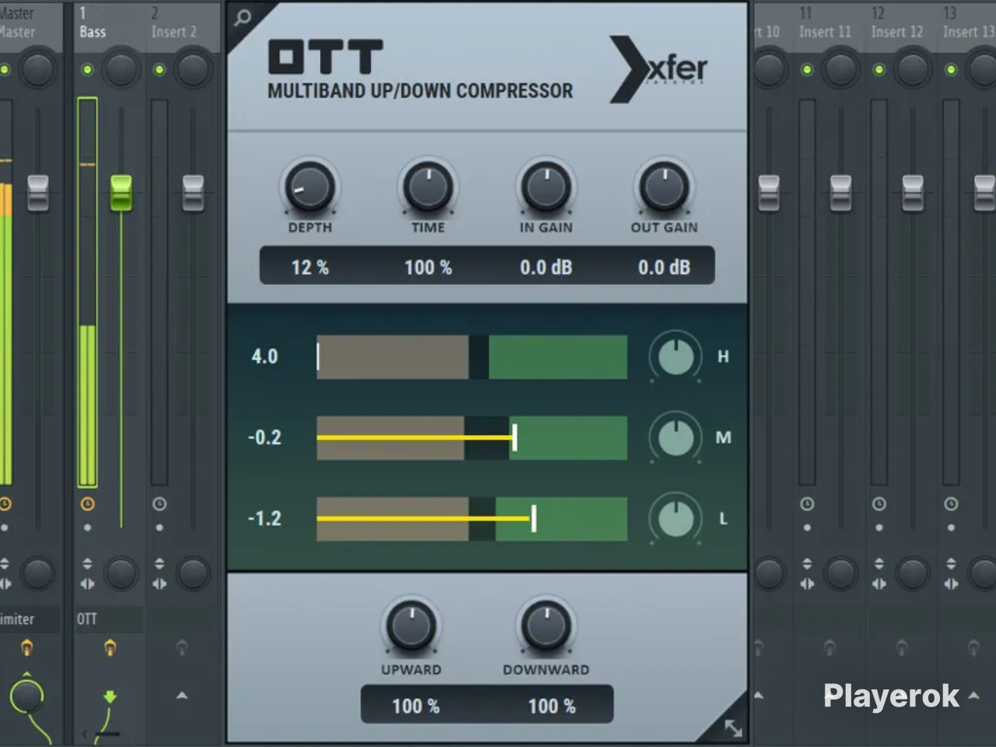Click the send arrow under Insert 10
Image resolution: width=996 pixels, height=747 pixels.
click(x=759, y=696)
